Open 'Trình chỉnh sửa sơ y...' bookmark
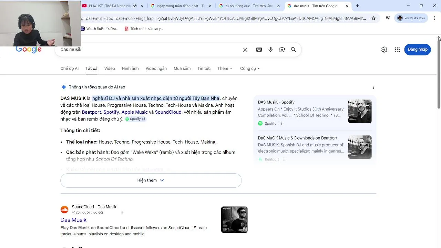The image size is (441, 248). pos(144,29)
